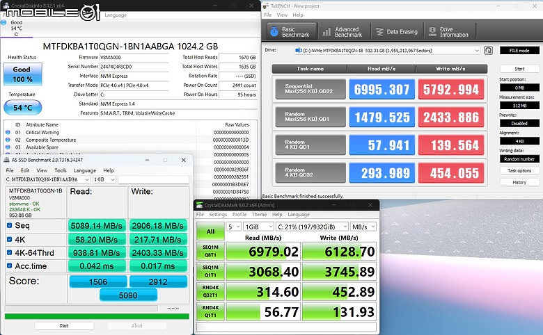
Task: Click Random 4 KB QD1 task button
Action: click(x=310, y=145)
